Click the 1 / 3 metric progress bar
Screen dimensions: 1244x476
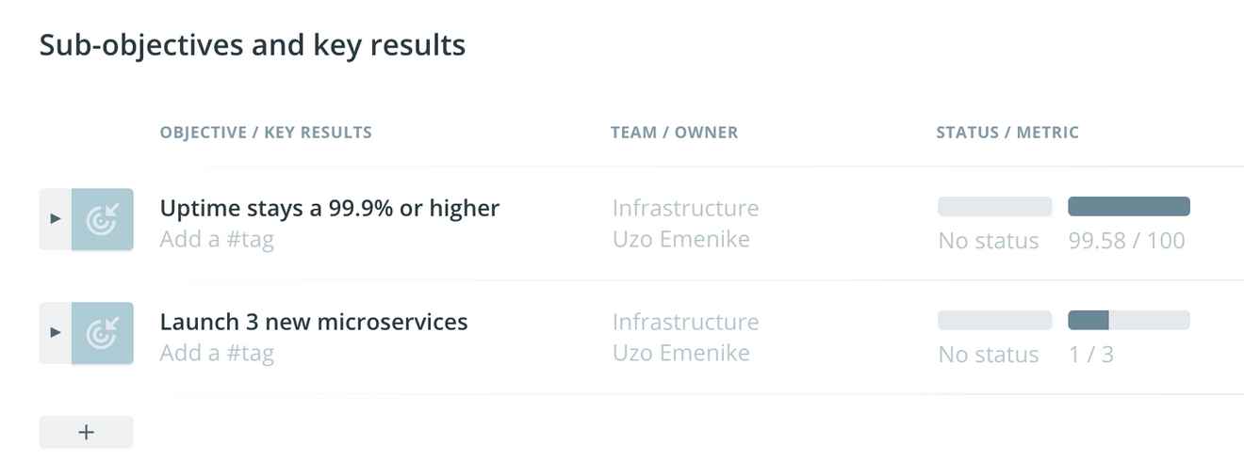coord(1128,321)
